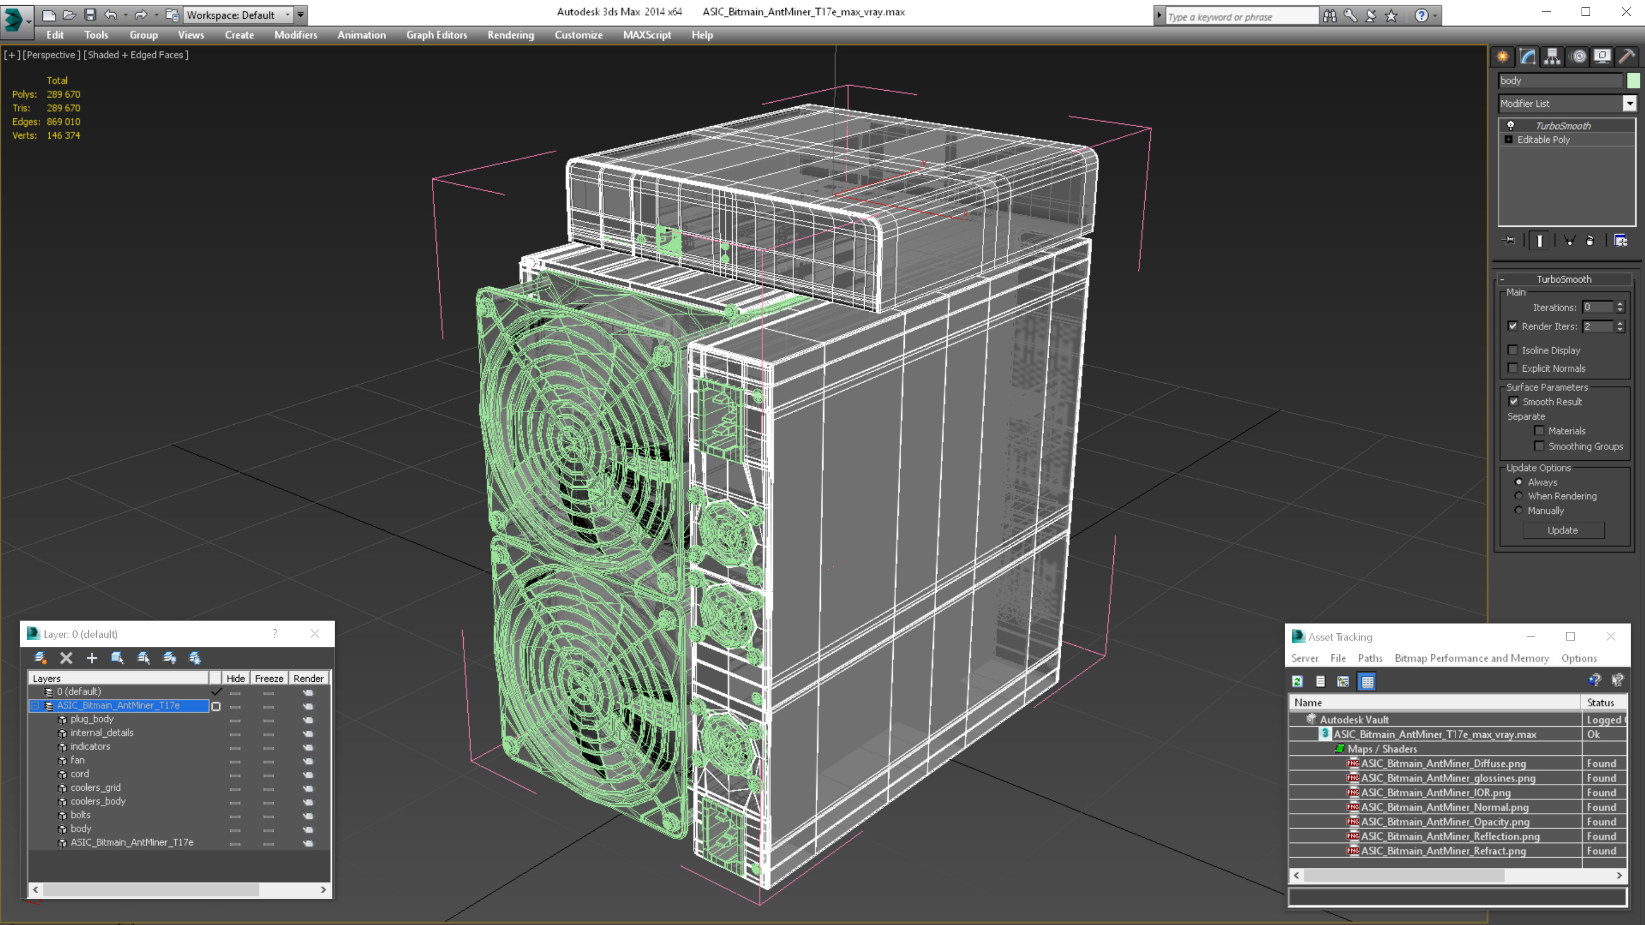
Task: Click Delete layer X icon in Layer dialog
Action: [66, 658]
